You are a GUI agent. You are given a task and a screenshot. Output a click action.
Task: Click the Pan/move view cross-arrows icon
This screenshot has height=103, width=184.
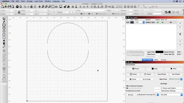tap(39, 7)
